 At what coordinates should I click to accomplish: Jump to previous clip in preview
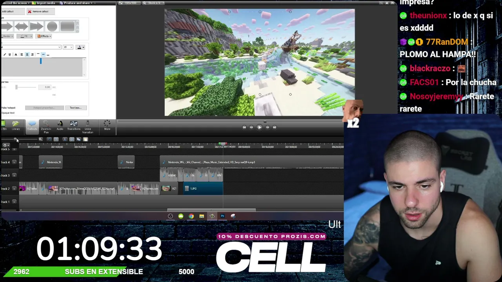click(x=244, y=127)
